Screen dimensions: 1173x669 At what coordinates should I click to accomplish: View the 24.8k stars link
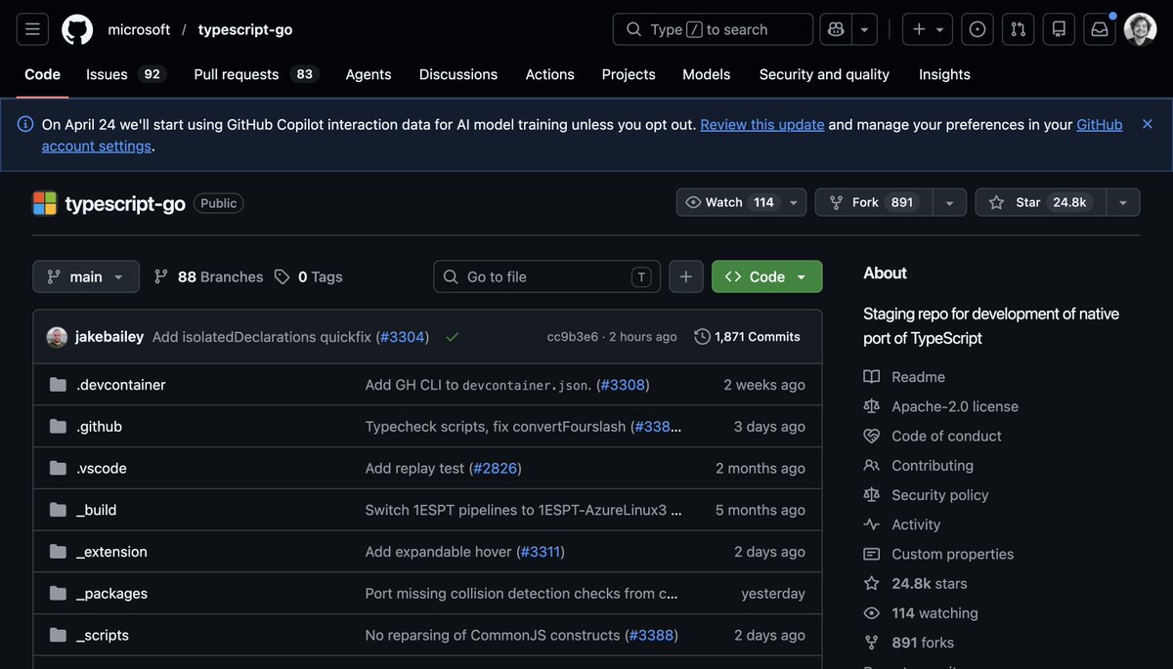point(916,583)
